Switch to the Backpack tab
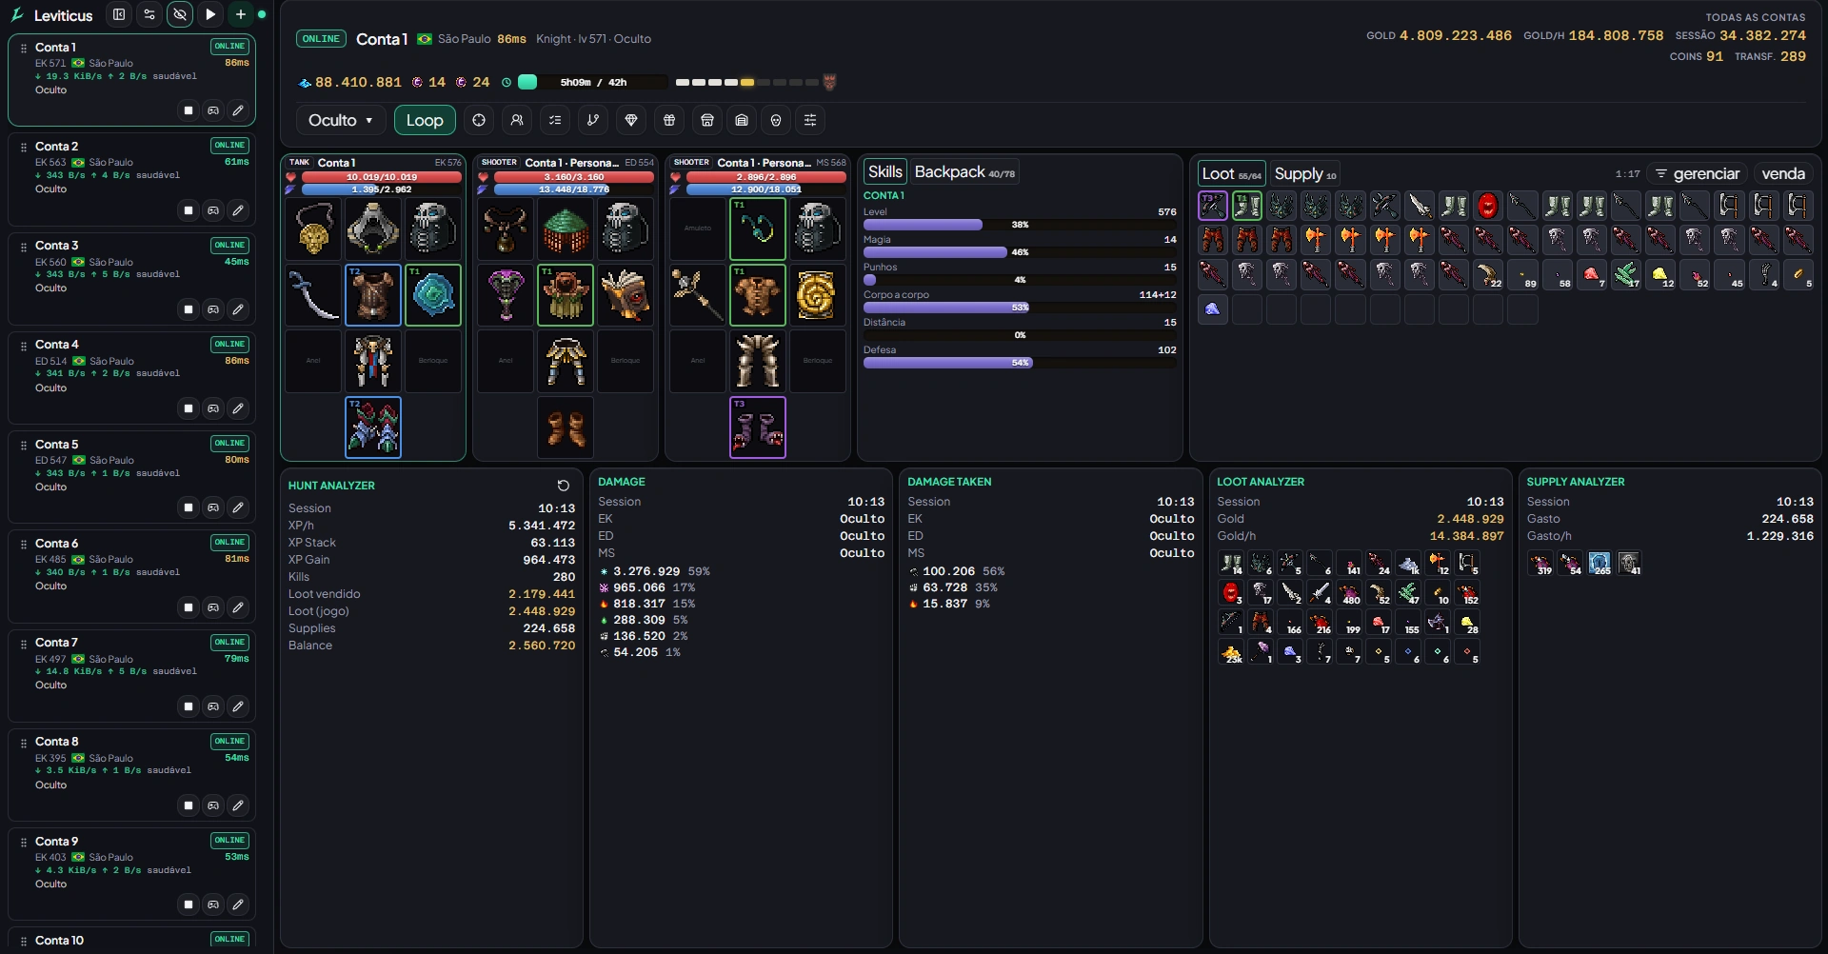Image resolution: width=1828 pixels, height=954 pixels. 964,171
